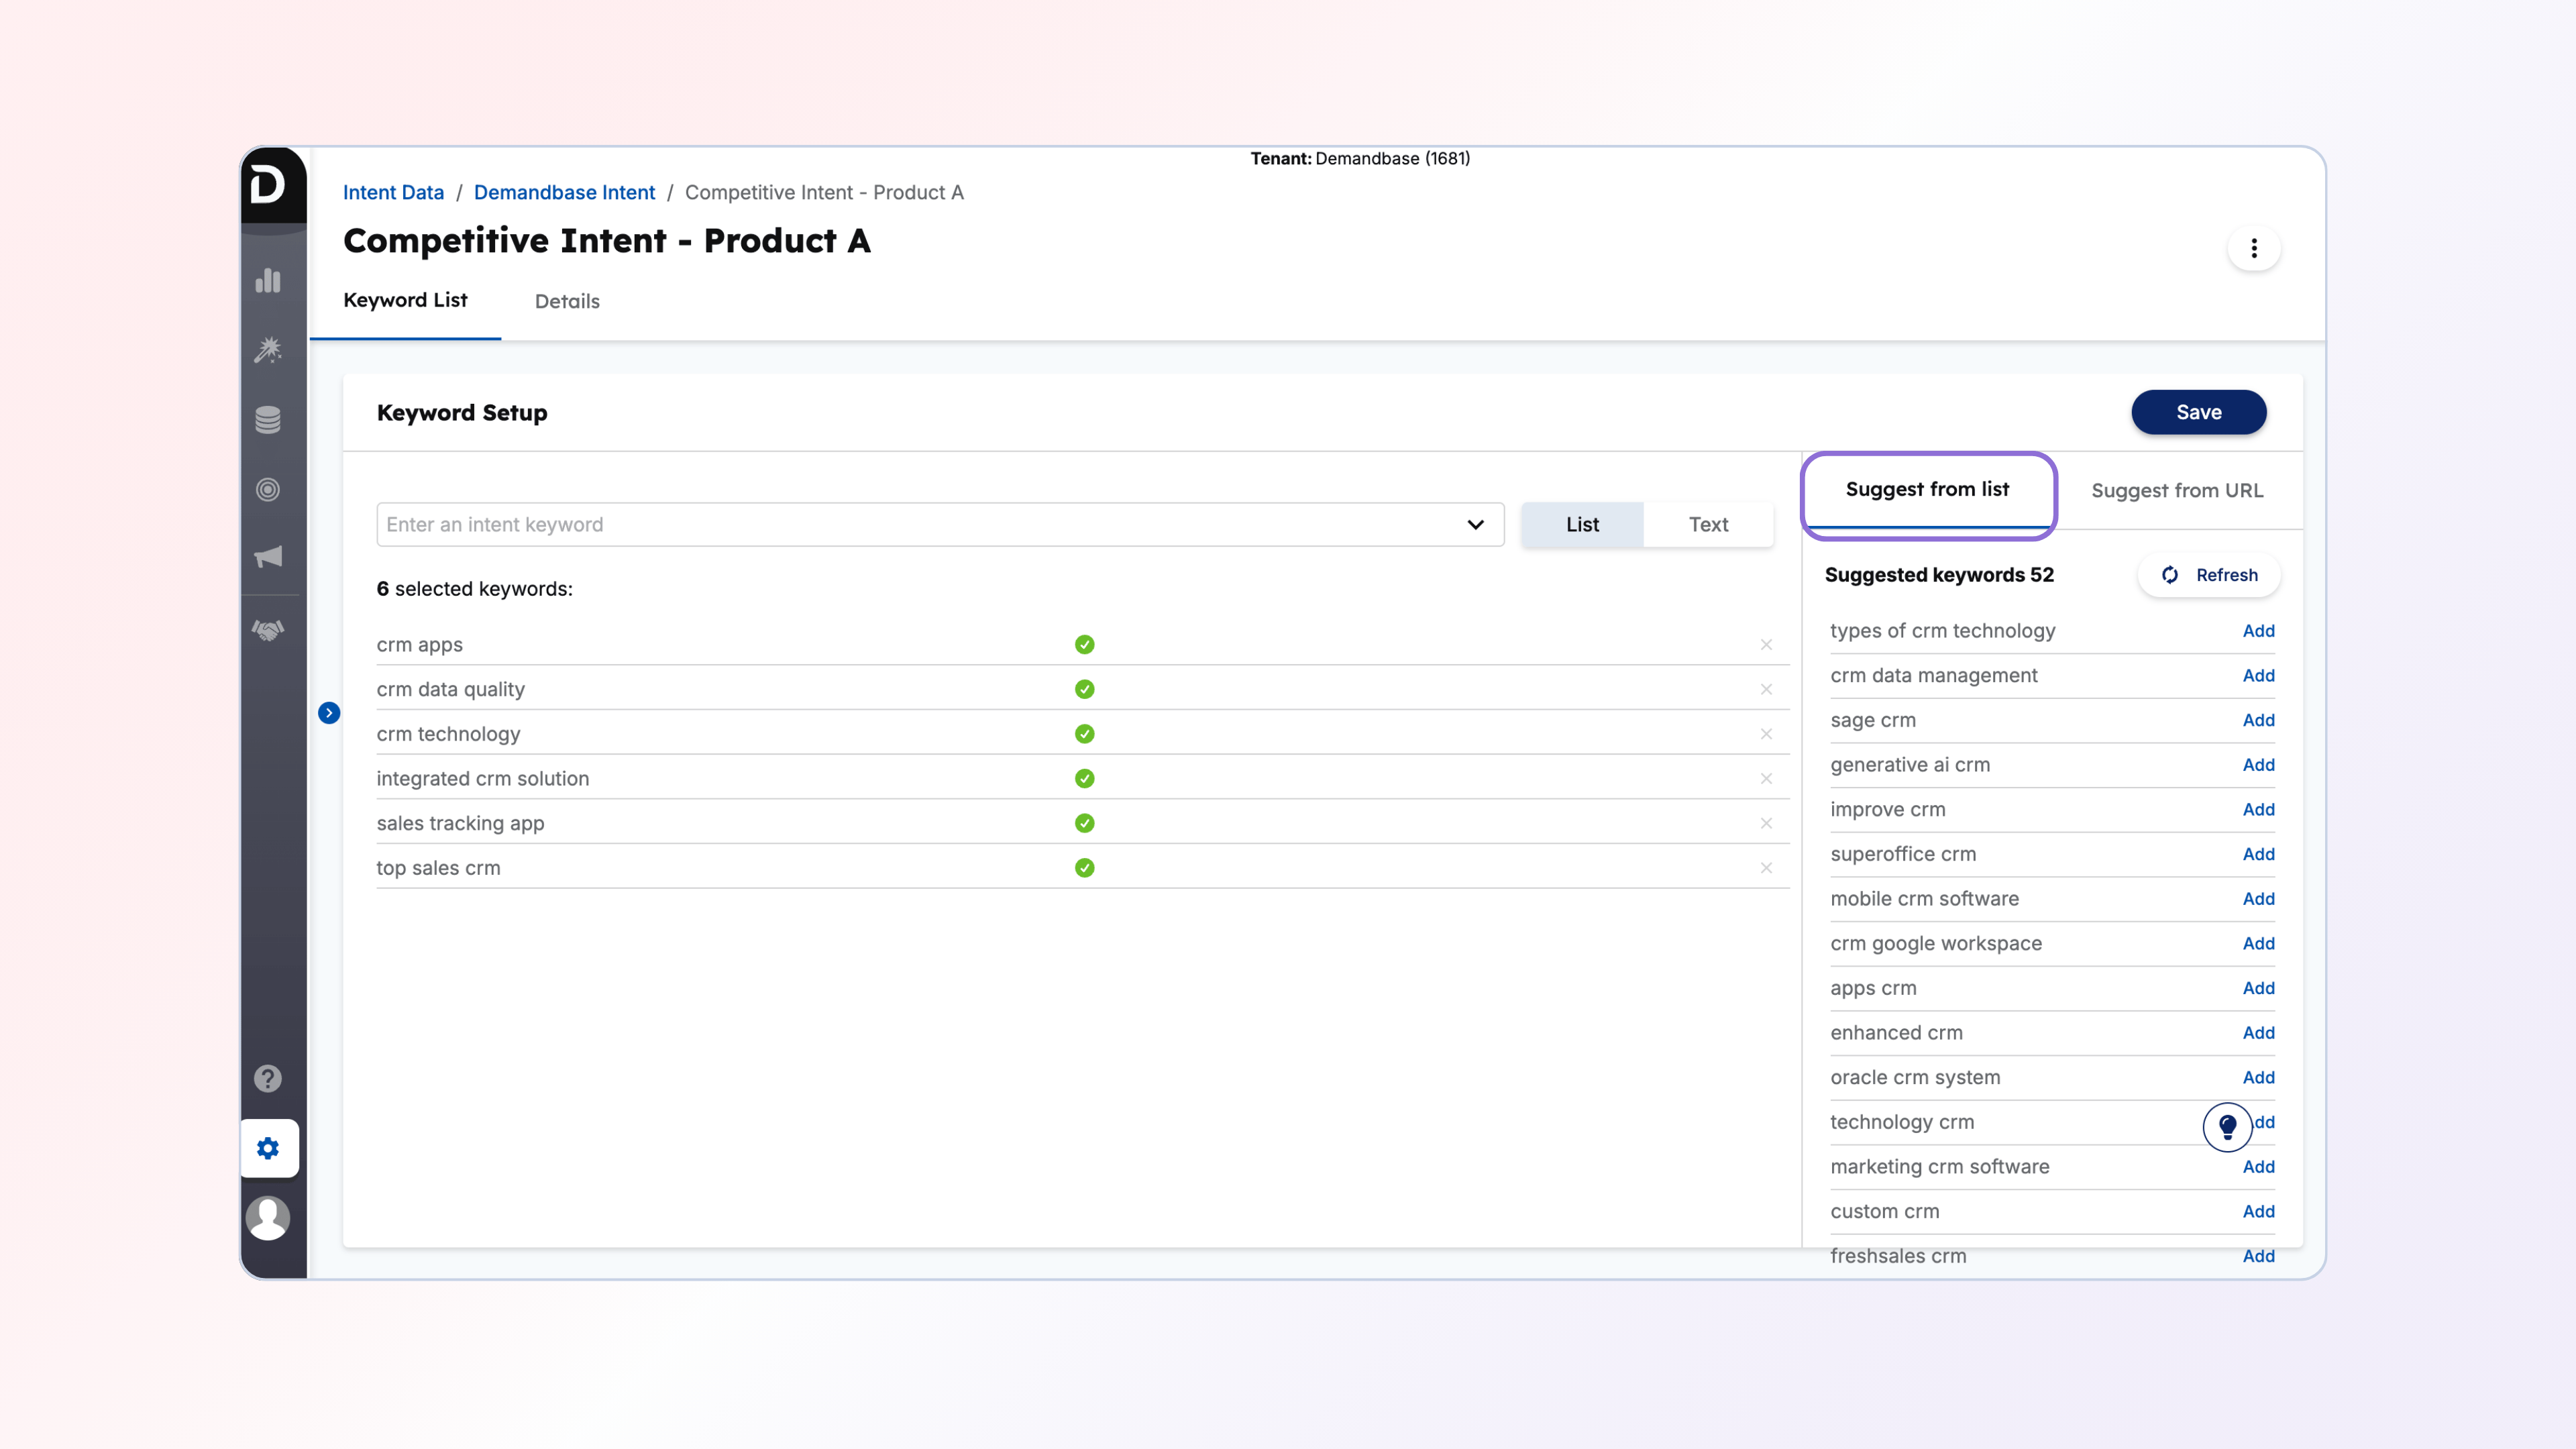The height and width of the screenshot is (1449, 2576).
Task: Click green checkmark for crm technology
Action: (1084, 734)
